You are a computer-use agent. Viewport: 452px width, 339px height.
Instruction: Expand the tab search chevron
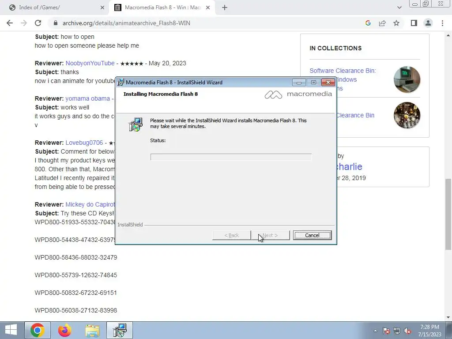click(x=399, y=8)
